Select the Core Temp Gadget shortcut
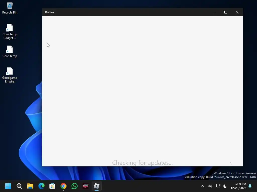The image size is (257, 192). pos(10,32)
